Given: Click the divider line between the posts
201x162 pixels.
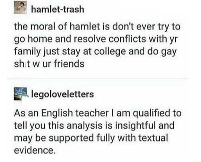Looking at the screenshot, I should pos(98,79).
